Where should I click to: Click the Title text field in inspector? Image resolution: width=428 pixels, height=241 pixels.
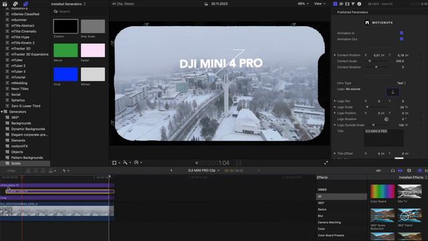(x=383, y=138)
